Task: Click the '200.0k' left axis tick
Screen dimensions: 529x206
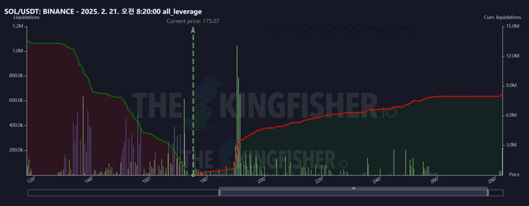Action: coord(17,150)
